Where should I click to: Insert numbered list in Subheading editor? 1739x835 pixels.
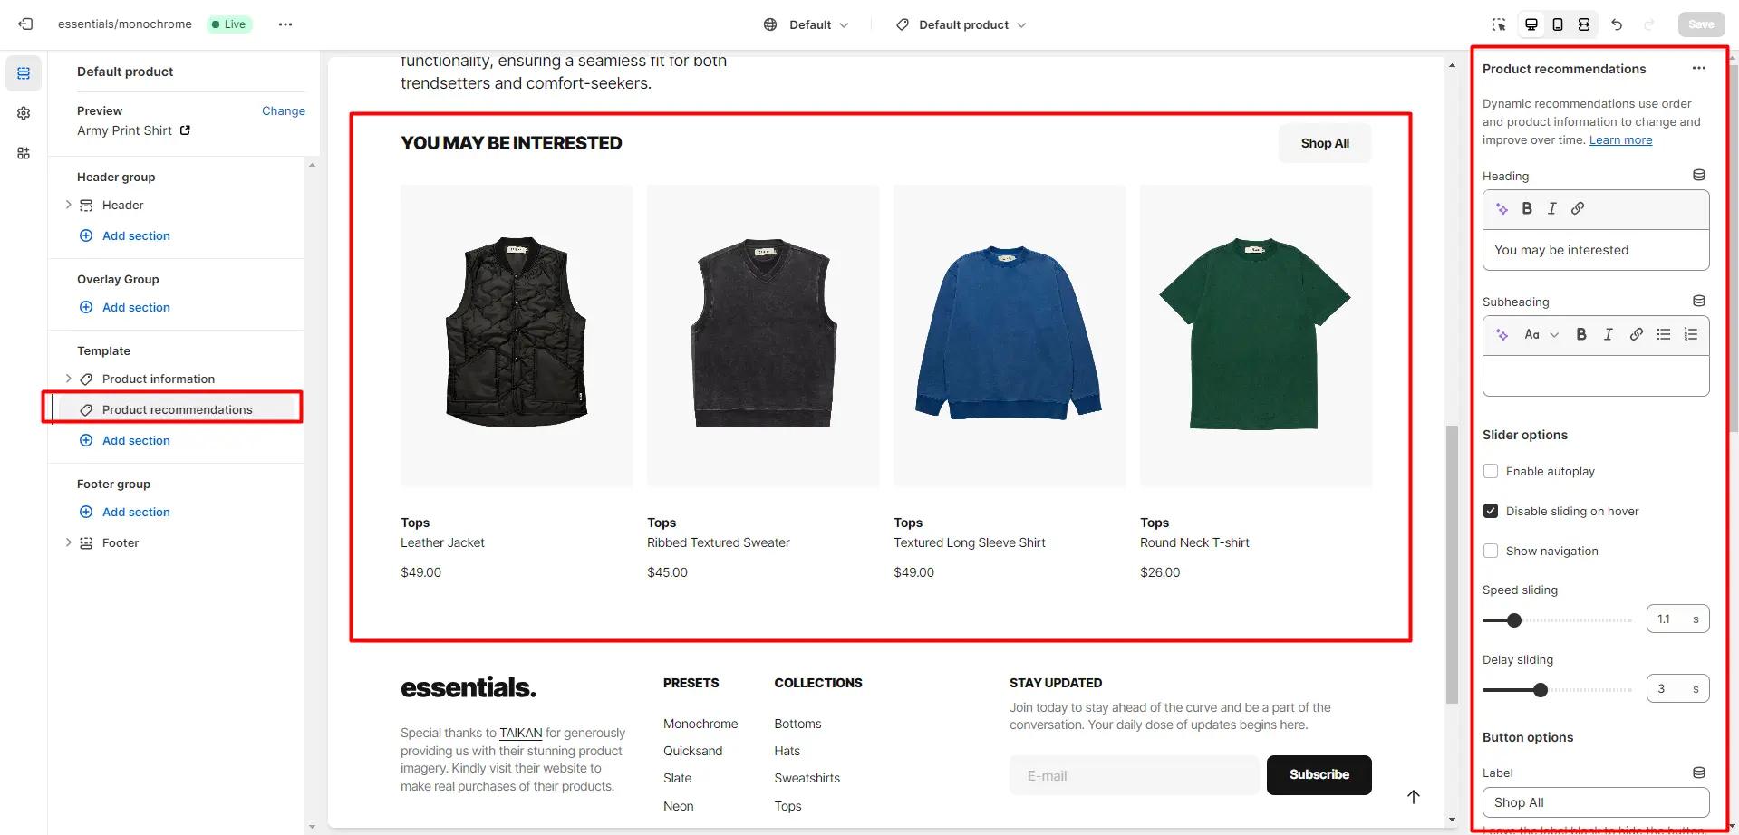pyautogui.click(x=1691, y=334)
